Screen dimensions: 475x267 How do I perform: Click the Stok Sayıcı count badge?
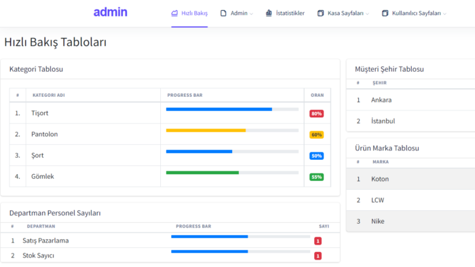318,255
